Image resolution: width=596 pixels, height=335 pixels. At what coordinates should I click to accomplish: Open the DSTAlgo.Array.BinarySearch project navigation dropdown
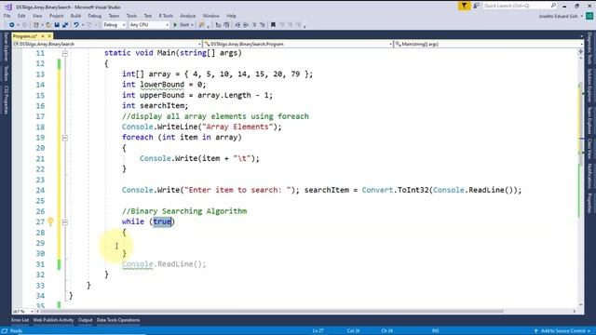107,44
